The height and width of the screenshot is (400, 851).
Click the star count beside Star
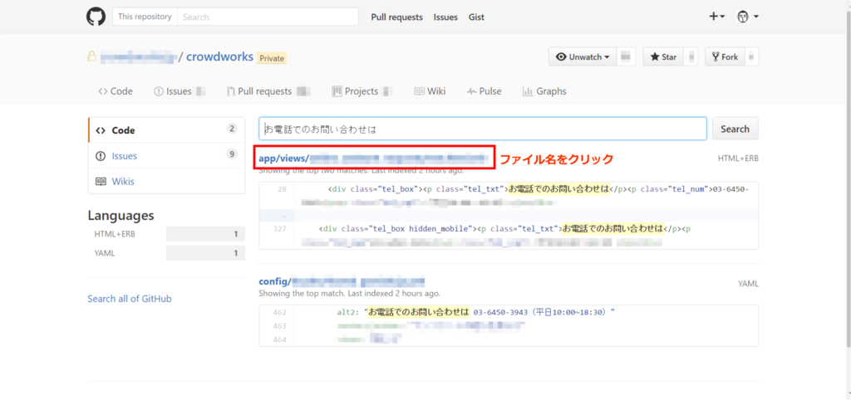[x=691, y=56]
